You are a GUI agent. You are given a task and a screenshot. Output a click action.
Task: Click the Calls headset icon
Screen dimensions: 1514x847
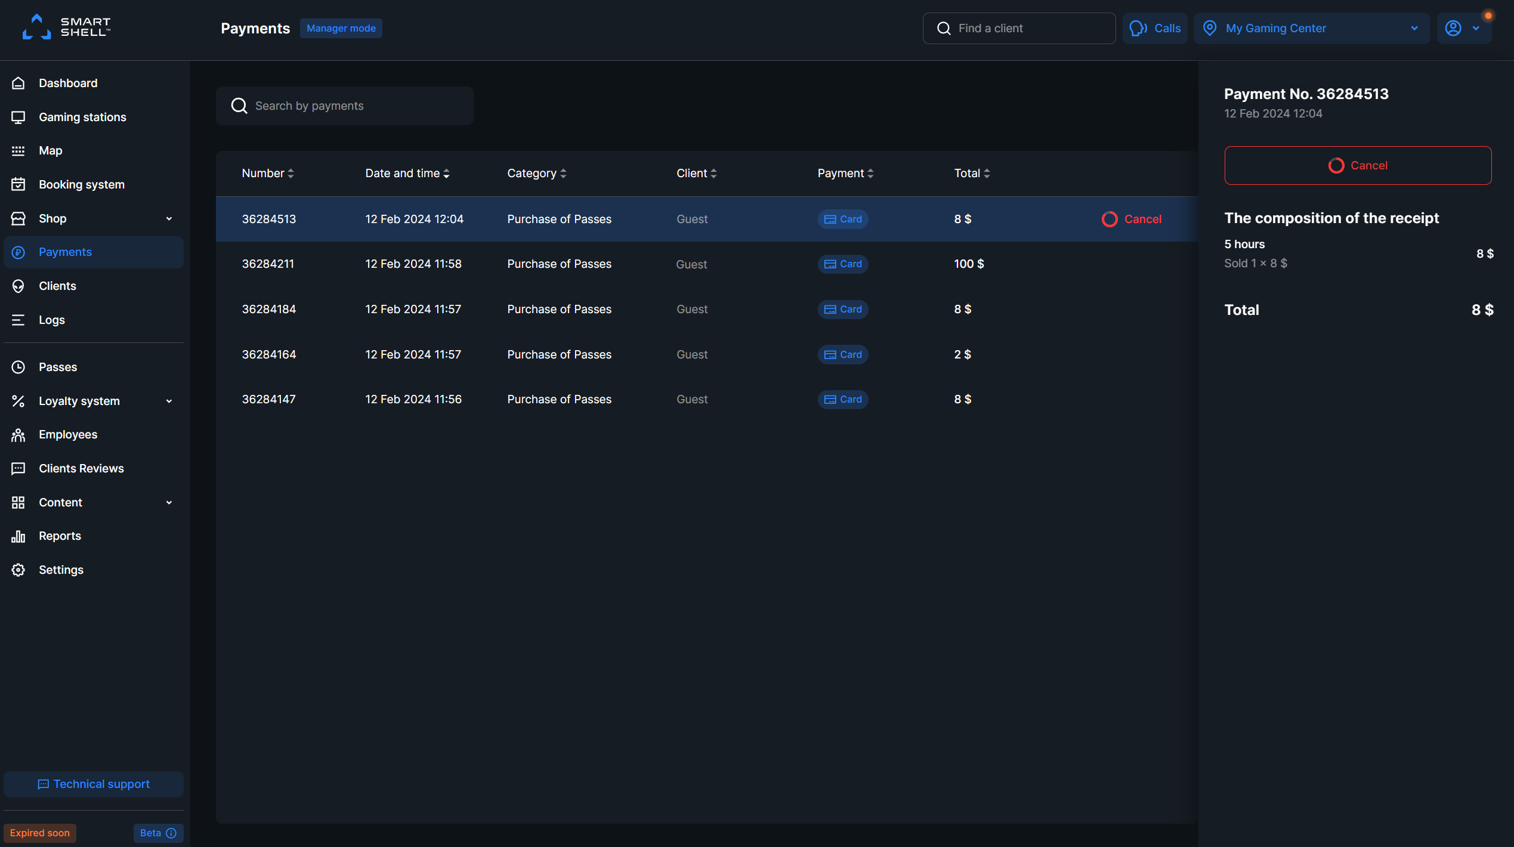tap(1138, 28)
